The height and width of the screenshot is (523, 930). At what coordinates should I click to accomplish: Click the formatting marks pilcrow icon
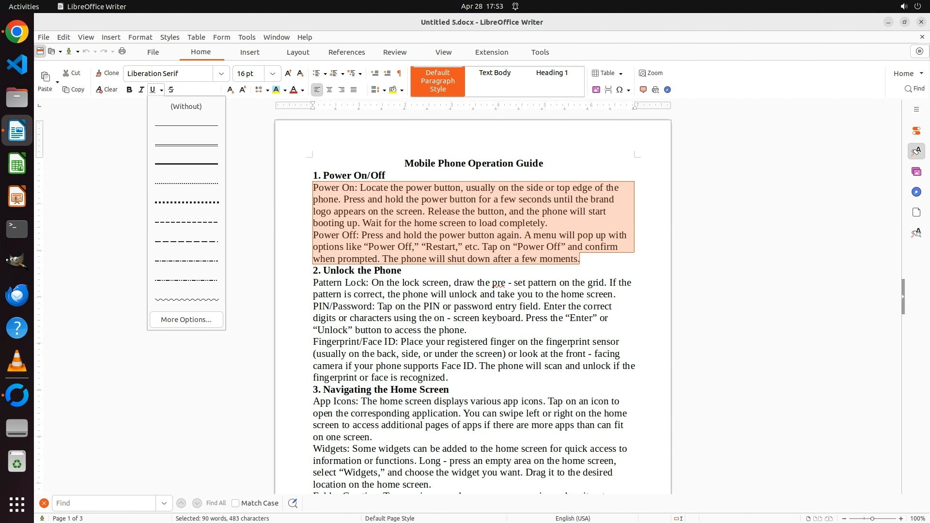coord(399,73)
